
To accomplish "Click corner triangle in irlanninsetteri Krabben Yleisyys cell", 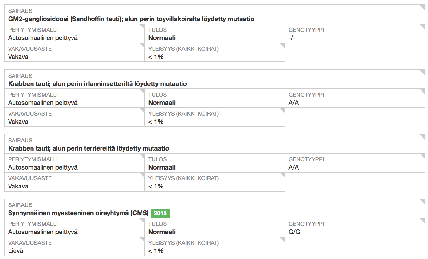I will (x=283, y=110).
